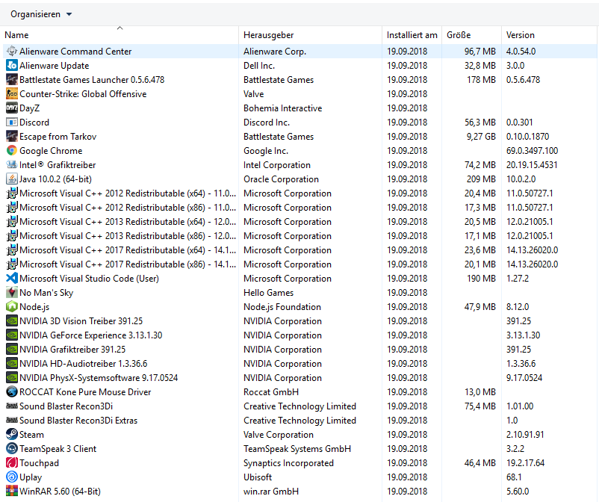Image resolution: width=599 pixels, height=502 pixels.
Task: Click publisher Roccat GmbH
Action: click(x=271, y=392)
